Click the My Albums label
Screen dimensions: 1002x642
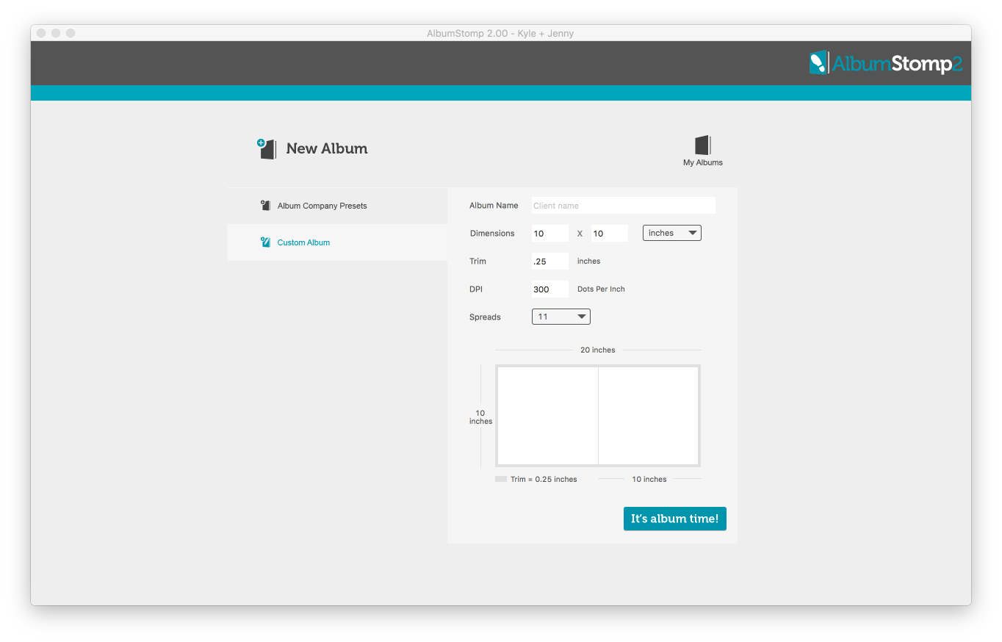[x=703, y=163]
